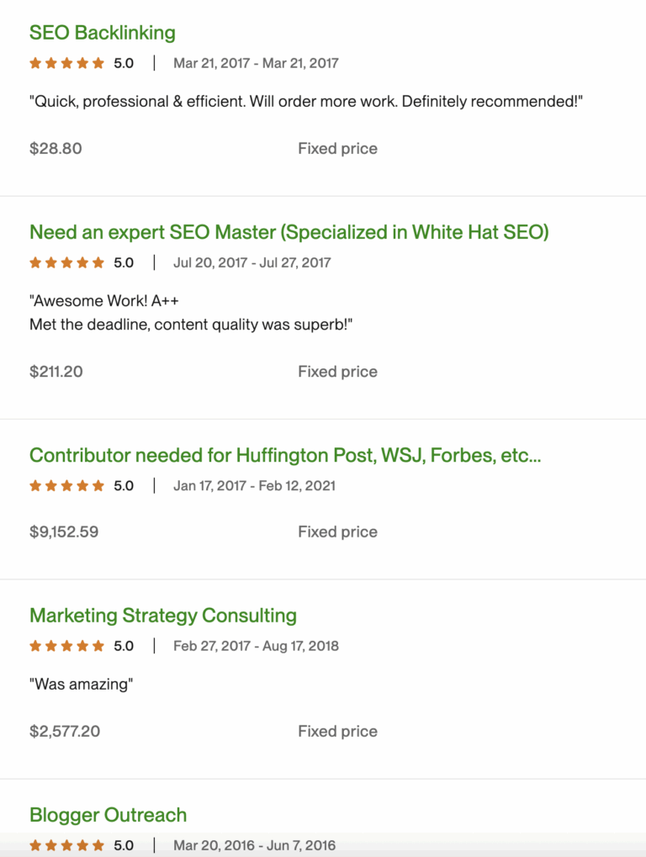Viewport: 646px width, 857px height.
Task: Click star rating under SEO Master job
Action: pos(67,262)
